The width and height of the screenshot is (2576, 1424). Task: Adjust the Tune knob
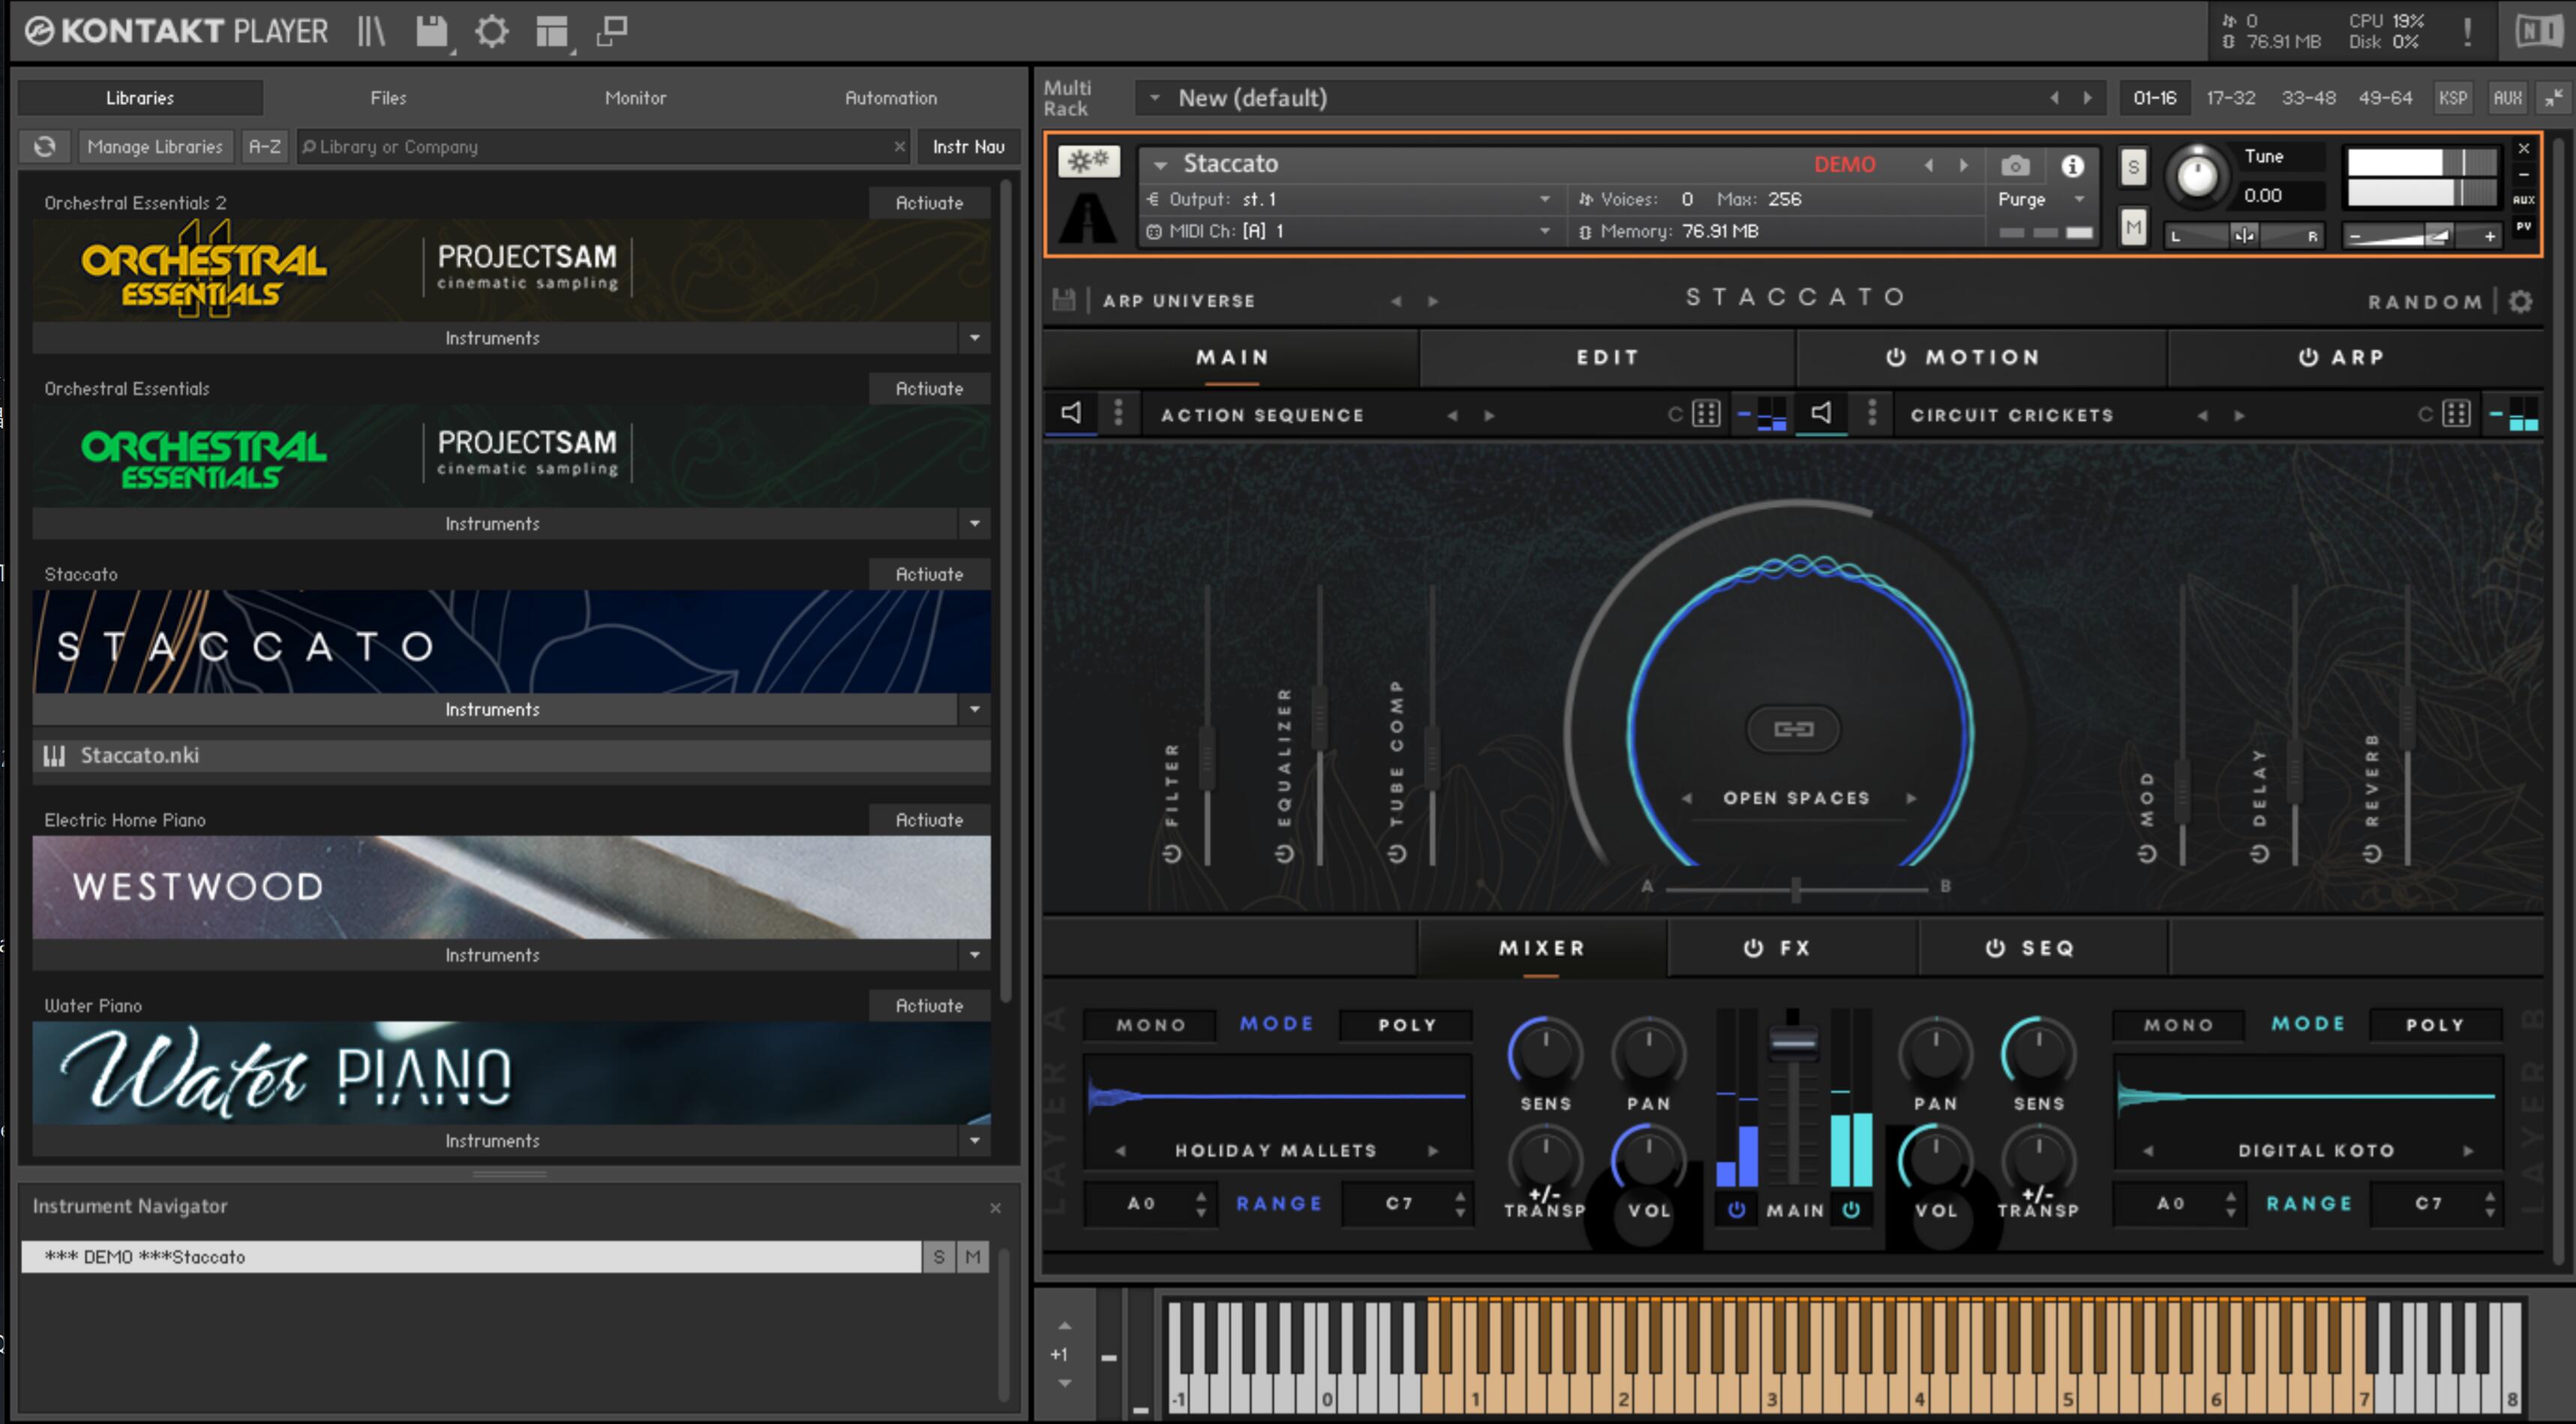pyautogui.click(x=2196, y=177)
